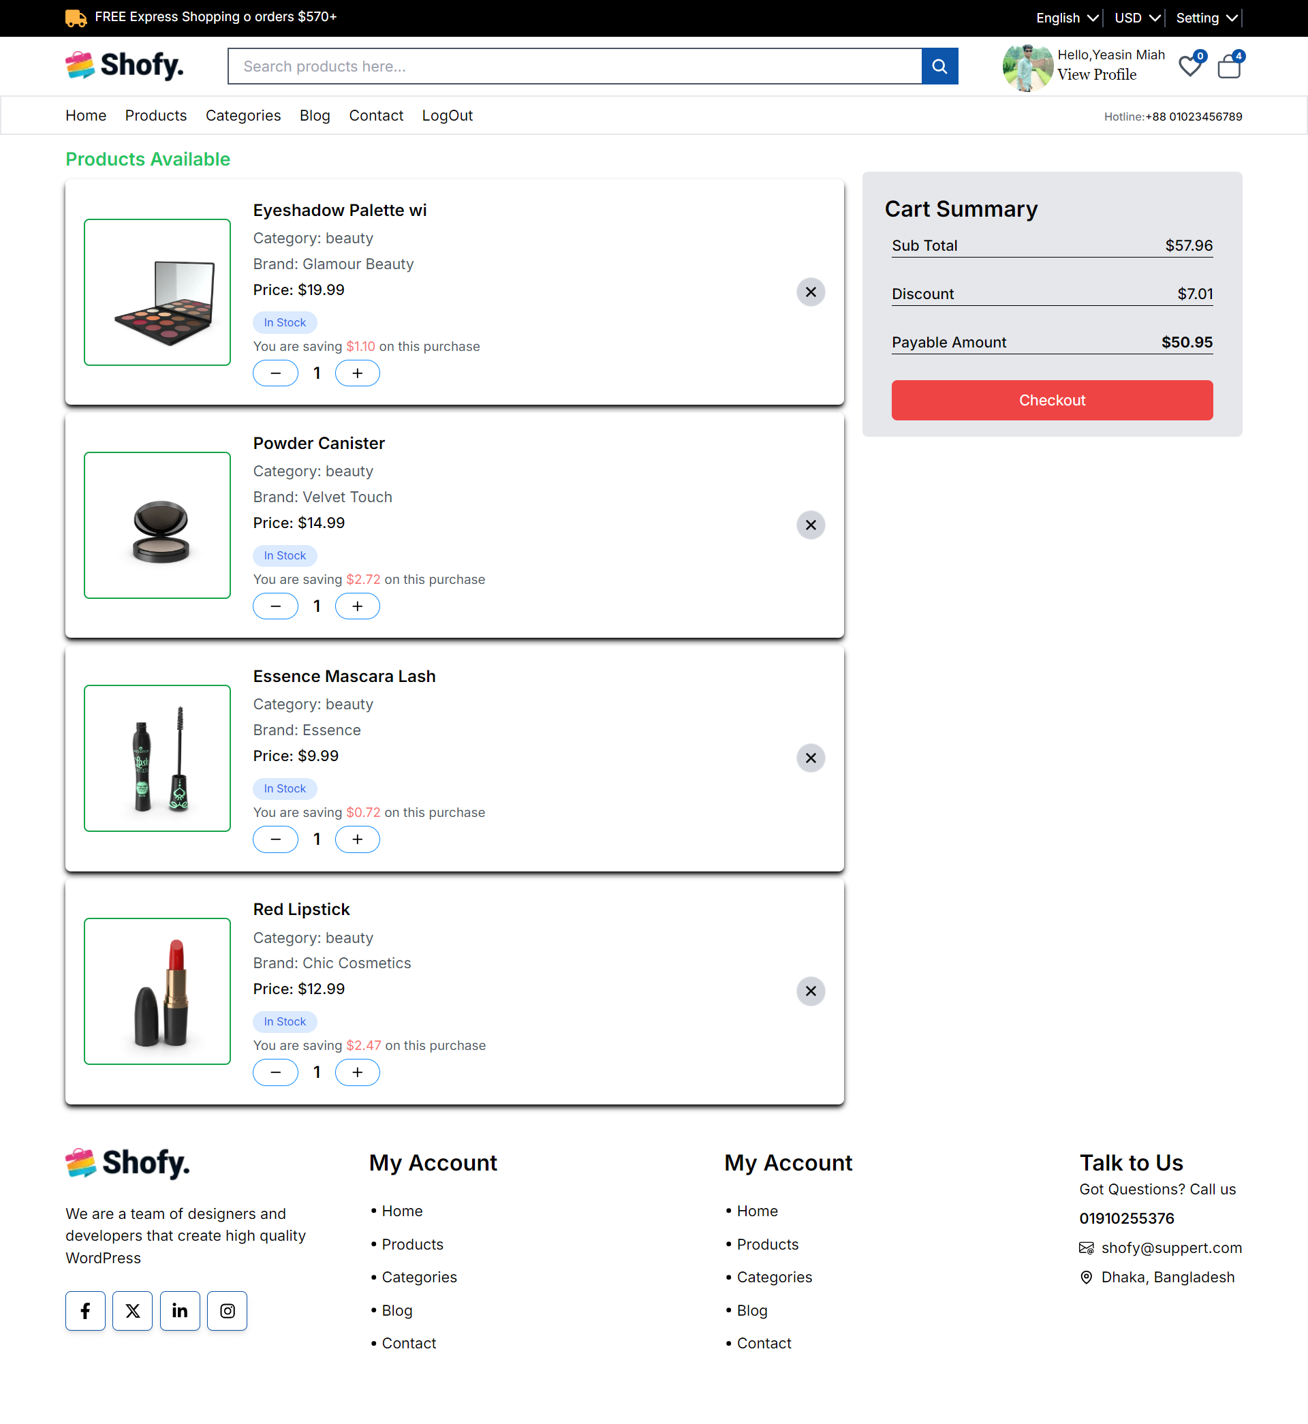Open the Blog menu item in the navigation bar
This screenshot has width=1308, height=1424.
pos(314,115)
